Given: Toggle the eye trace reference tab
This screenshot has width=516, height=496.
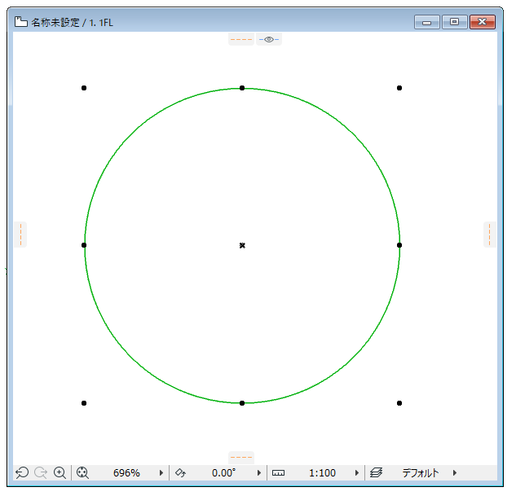Looking at the screenshot, I should (269, 39).
